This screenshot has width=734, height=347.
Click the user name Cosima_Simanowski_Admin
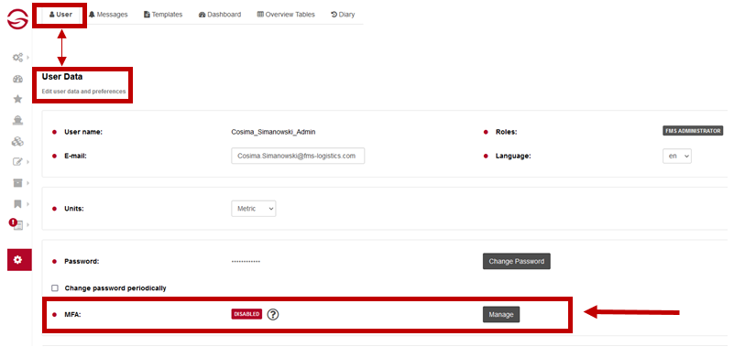coord(273,132)
